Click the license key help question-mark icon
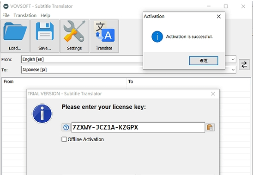This screenshot has height=175, width=253. (x=66, y=127)
